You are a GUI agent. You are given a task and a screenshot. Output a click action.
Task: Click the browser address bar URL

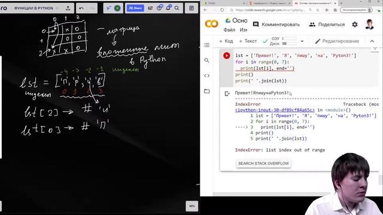click(270, 10)
